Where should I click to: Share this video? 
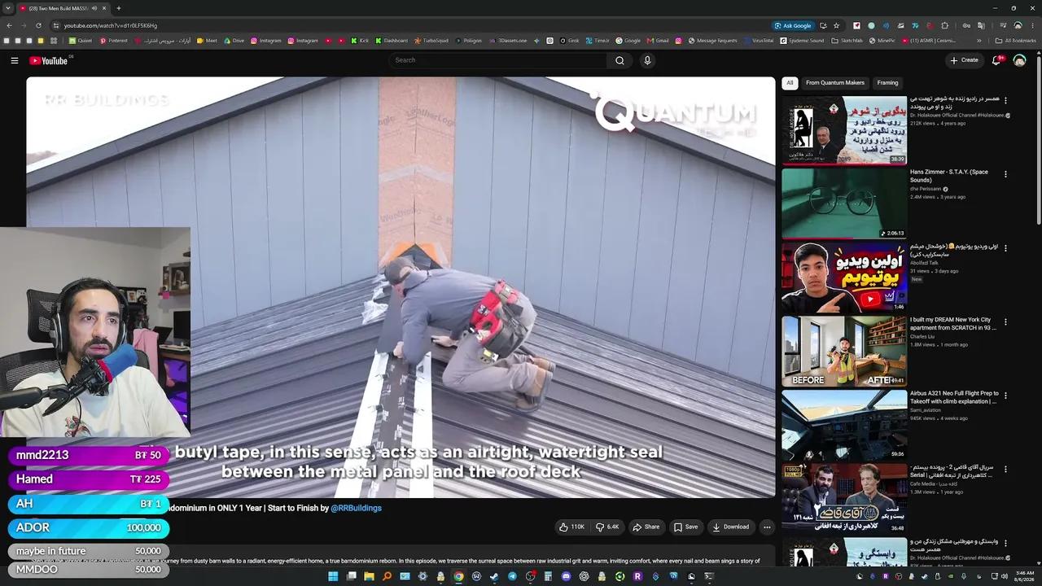646,527
